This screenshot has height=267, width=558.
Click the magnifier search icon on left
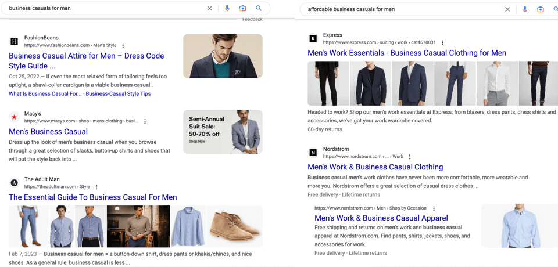[259, 9]
